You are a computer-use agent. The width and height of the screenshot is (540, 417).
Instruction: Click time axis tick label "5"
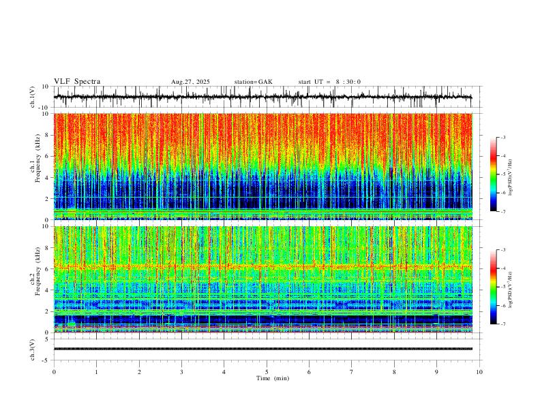pyautogui.click(x=267, y=372)
